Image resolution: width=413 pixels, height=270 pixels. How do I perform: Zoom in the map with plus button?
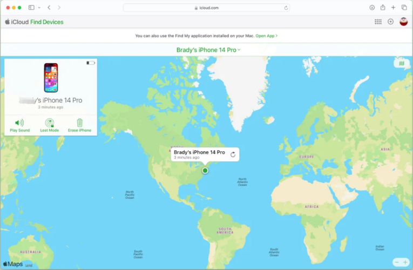[405, 262]
